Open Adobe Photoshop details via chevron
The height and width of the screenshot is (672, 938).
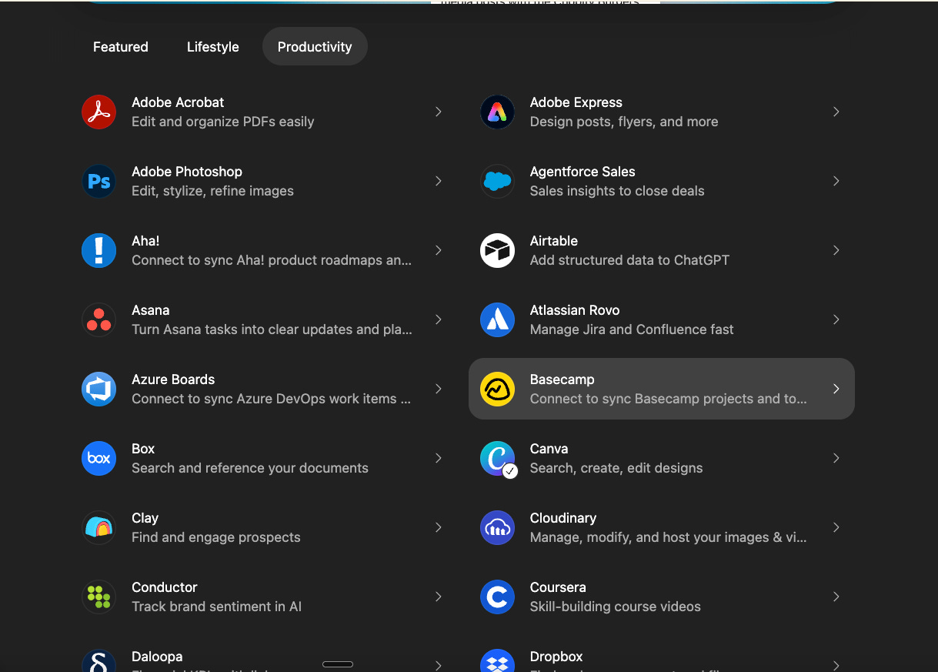[x=438, y=181]
